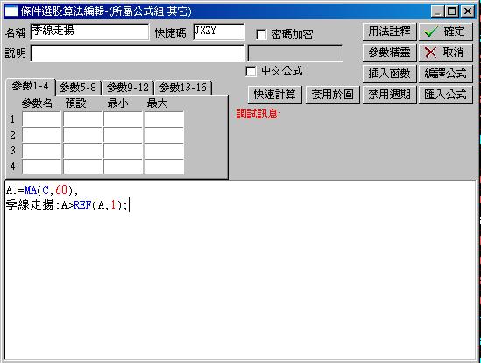Open the 禁用週期 settings

389,95
